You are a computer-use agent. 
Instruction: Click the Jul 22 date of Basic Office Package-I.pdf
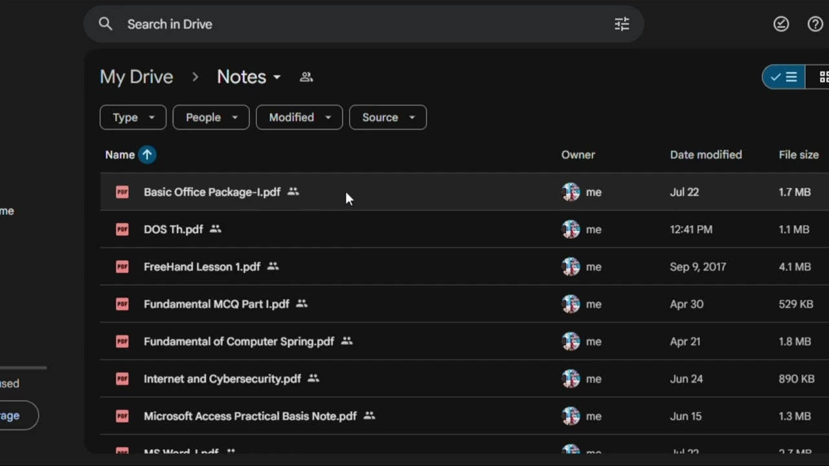tap(684, 192)
